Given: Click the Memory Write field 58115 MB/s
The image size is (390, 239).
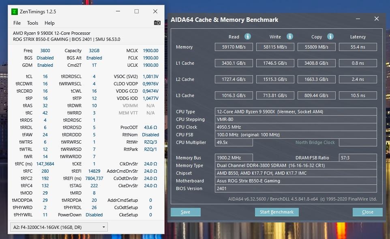Looking at the screenshot, I should pos(275,47).
